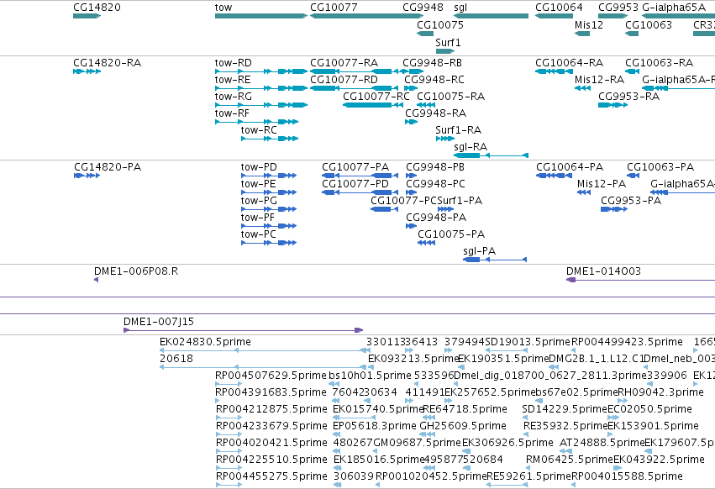The image size is (715, 489).
Task: Select the CG10064 gene
Action: (x=554, y=16)
